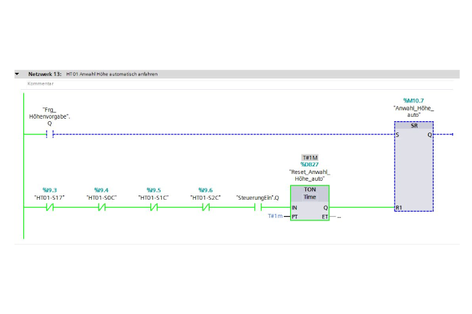Image resolution: width=472 pixels, height=314 pixels.
Task: Click the Kommentar comment field
Action: click(240, 84)
